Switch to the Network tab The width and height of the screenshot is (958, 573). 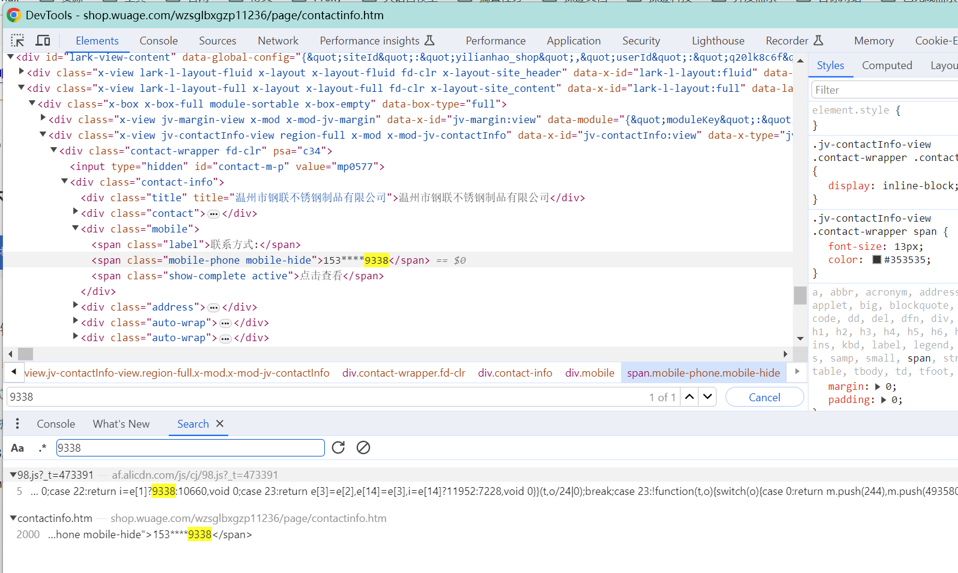click(278, 41)
